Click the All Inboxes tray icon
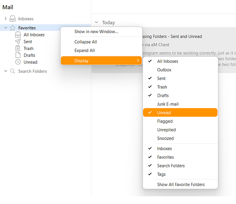 pyautogui.click(x=18, y=35)
